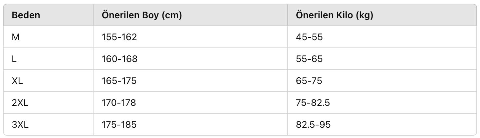Click the 175-185 height cell
This screenshot has width=480, height=138.
point(190,124)
